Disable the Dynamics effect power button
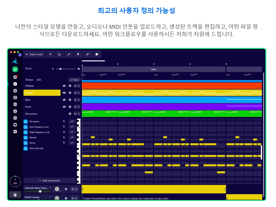276x207 pixels. [26, 121]
